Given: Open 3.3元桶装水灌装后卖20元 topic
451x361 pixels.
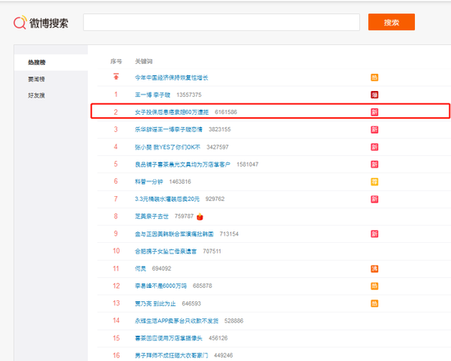Looking at the screenshot, I should (167, 199).
